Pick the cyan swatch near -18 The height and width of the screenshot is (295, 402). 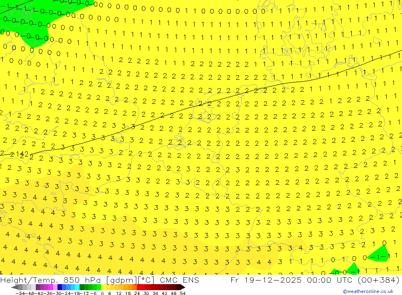tap(77, 287)
